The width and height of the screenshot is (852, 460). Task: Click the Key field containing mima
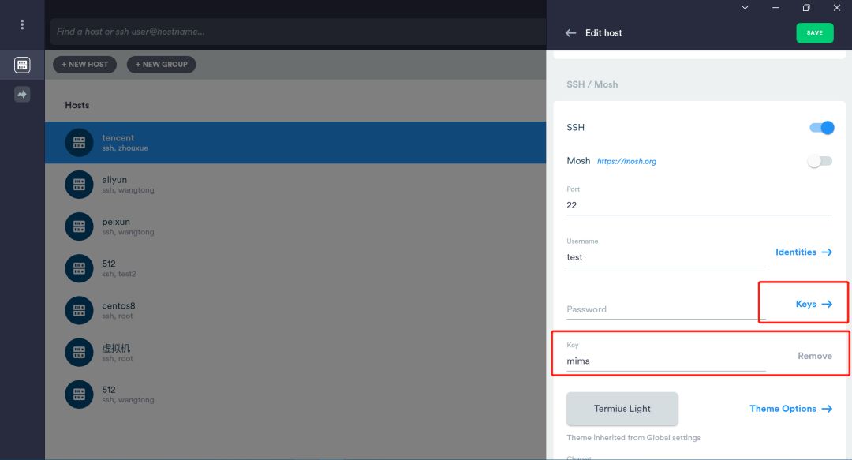pyautogui.click(x=666, y=361)
